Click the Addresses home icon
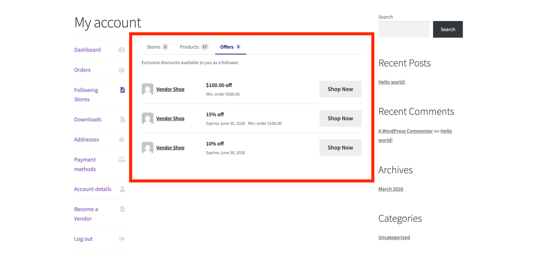This screenshot has width=537, height=257. click(x=122, y=140)
